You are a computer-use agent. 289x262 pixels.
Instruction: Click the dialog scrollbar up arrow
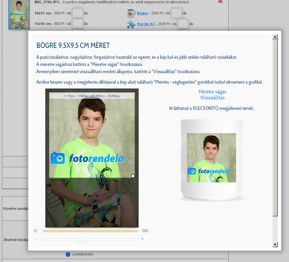click(275, 37)
